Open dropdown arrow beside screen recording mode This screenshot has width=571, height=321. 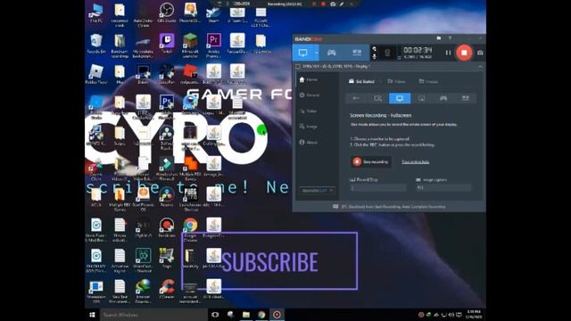coord(316,53)
